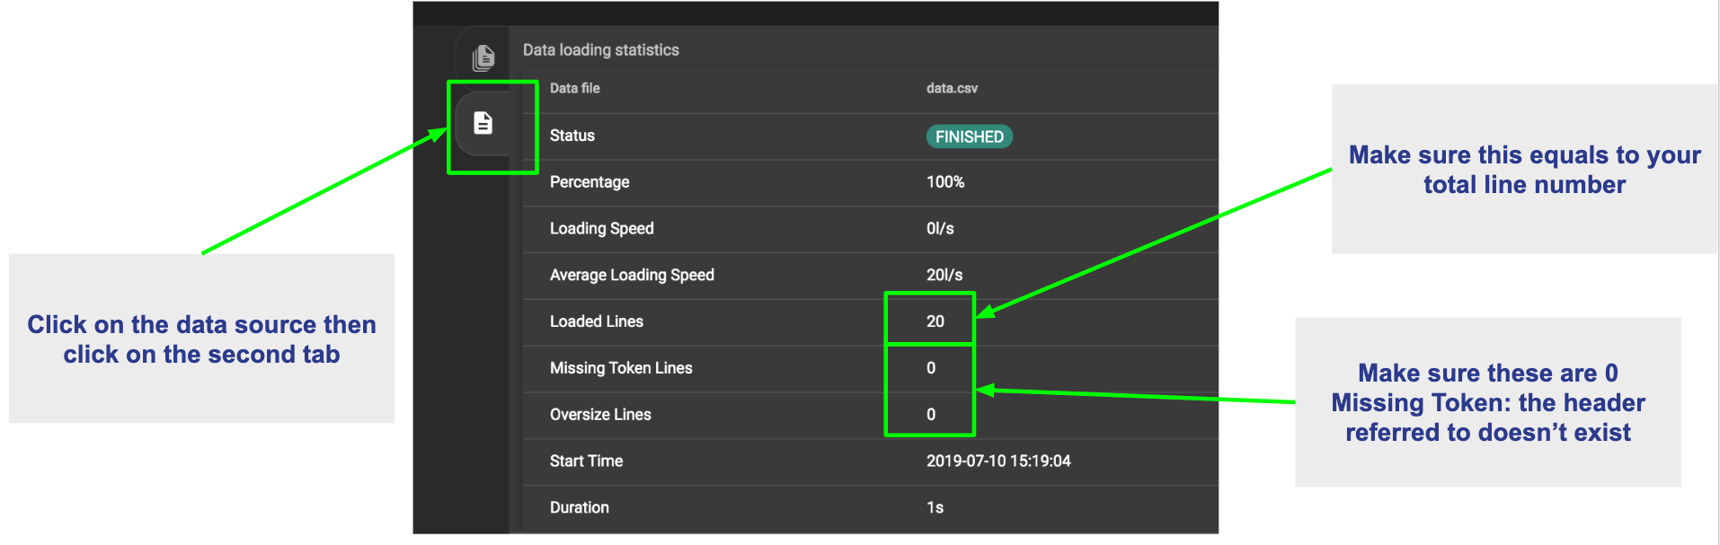The height and width of the screenshot is (545, 1720).
Task: Select the Duration row label
Action: click(x=579, y=508)
